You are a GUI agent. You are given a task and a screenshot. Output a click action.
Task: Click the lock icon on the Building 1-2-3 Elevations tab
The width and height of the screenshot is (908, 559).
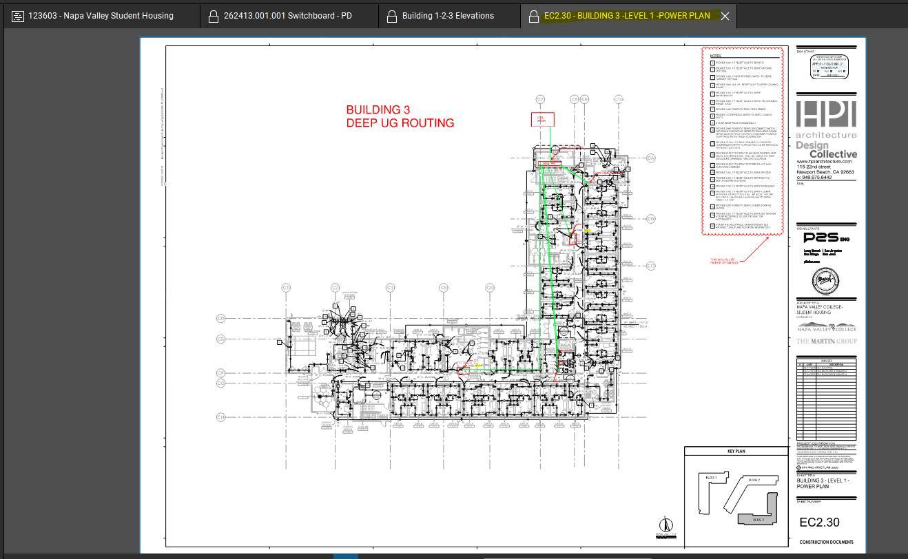391,16
